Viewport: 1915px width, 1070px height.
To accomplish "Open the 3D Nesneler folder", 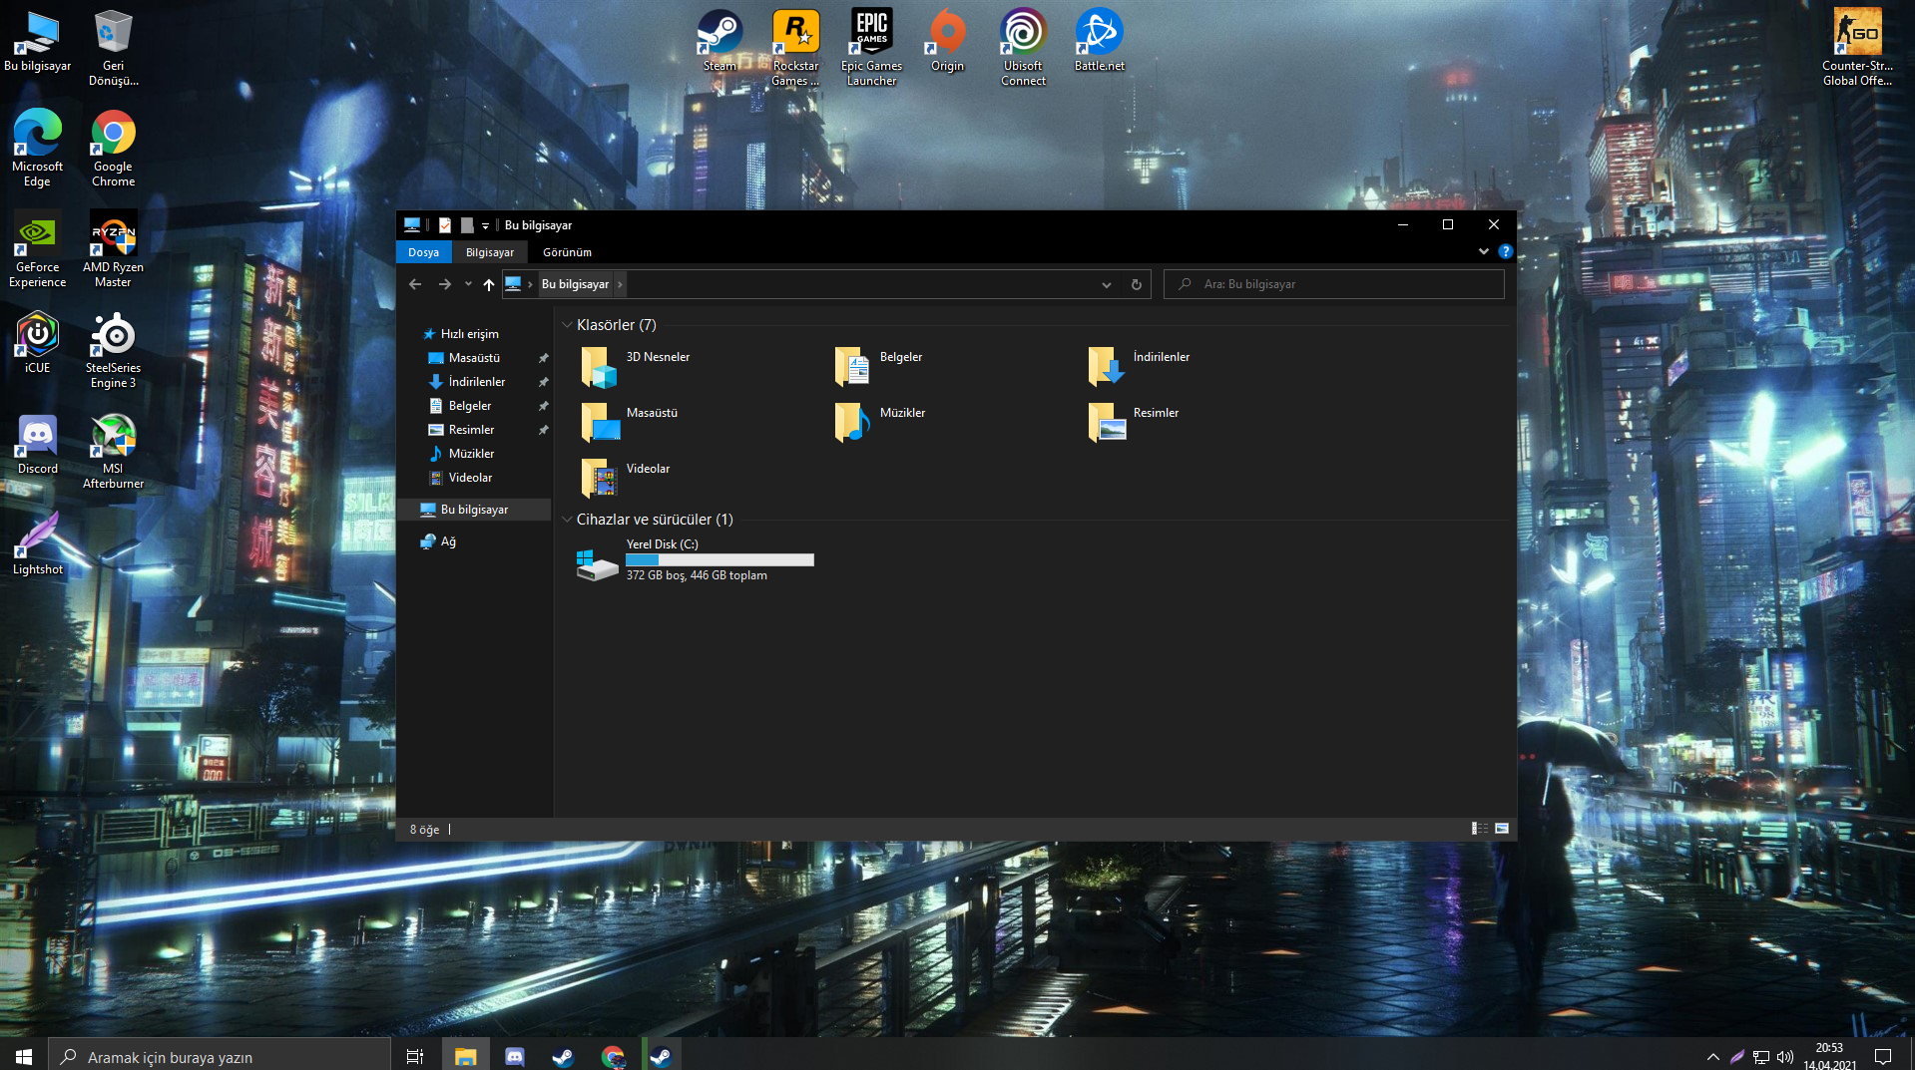I will (599, 366).
